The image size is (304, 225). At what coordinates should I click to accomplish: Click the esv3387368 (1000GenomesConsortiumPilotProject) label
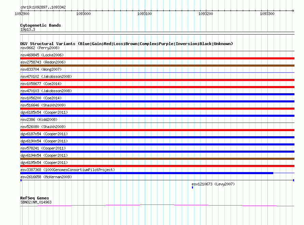tap(68, 170)
